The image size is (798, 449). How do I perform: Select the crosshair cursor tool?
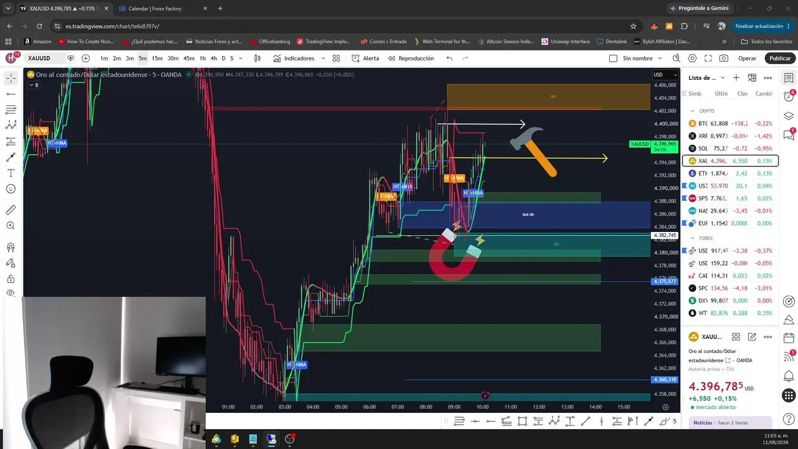[x=11, y=78]
